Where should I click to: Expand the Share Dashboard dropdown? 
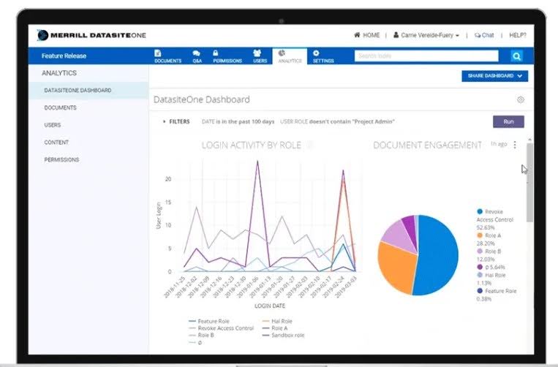(494, 76)
